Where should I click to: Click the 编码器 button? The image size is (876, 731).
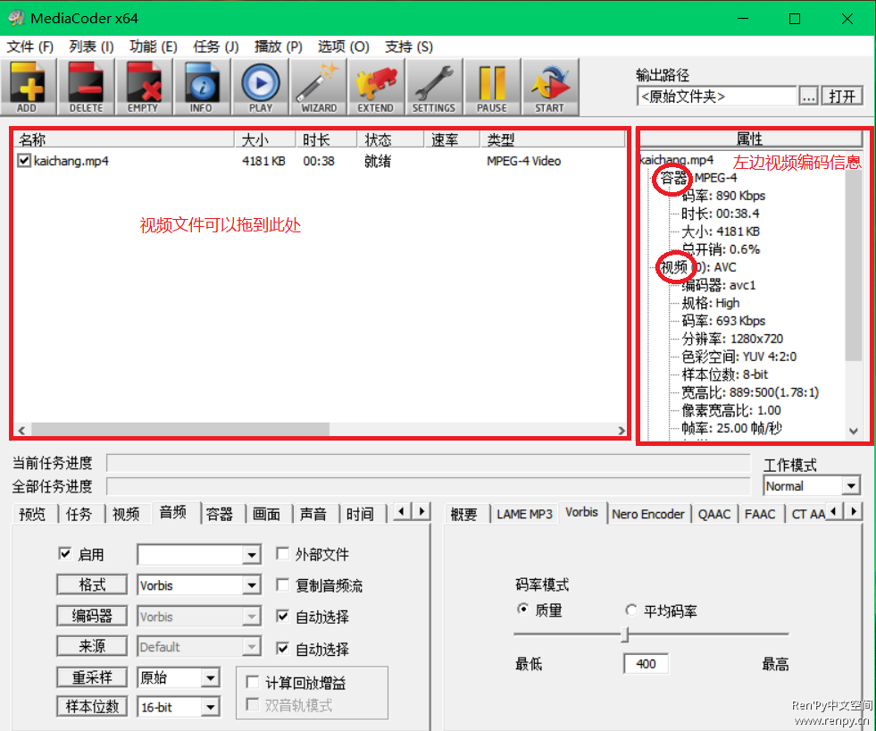coord(92,616)
